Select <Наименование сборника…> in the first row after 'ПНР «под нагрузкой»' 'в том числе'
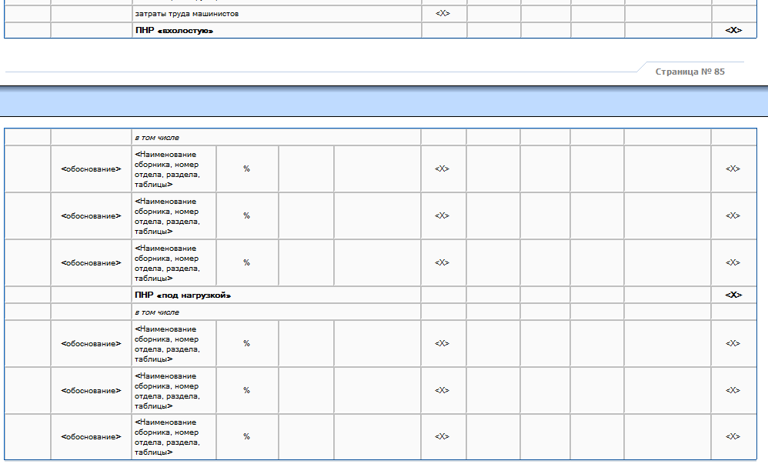Viewport: 768px width, 474px height. [167, 344]
